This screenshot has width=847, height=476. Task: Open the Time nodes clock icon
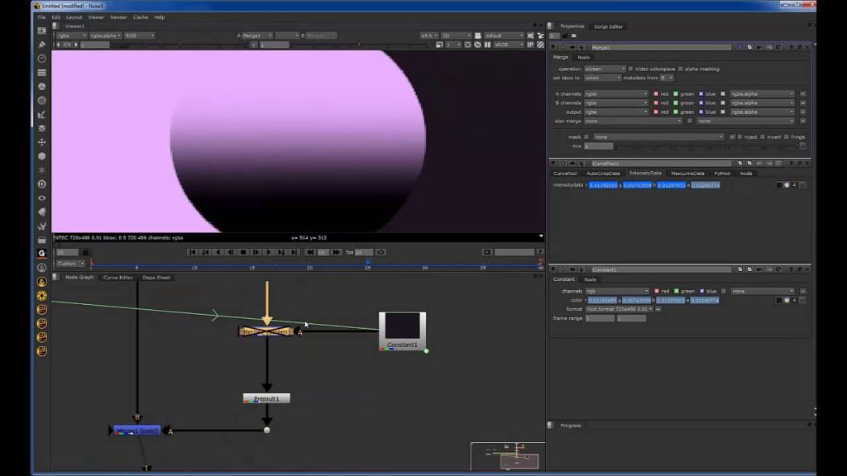point(41,59)
